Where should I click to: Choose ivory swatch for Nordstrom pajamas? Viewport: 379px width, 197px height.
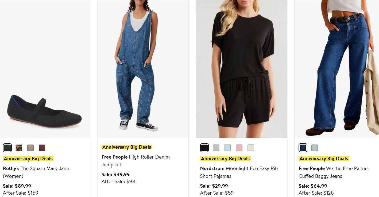pyautogui.click(x=251, y=148)
